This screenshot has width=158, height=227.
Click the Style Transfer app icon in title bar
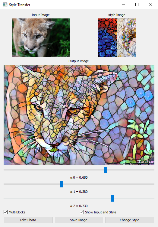click(5, 5)
